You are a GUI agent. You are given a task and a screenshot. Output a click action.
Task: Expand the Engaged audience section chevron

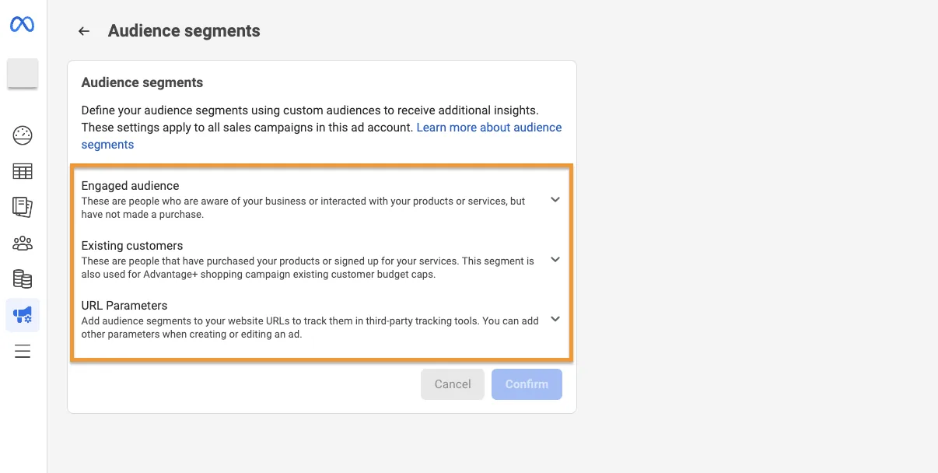pos(555,200)
